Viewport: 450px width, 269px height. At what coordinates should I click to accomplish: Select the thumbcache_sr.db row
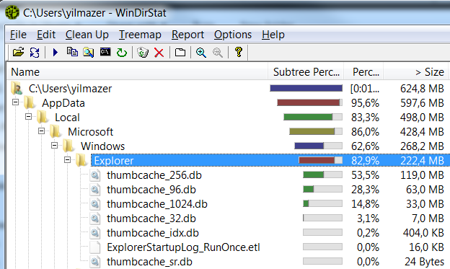click(149, 262)
